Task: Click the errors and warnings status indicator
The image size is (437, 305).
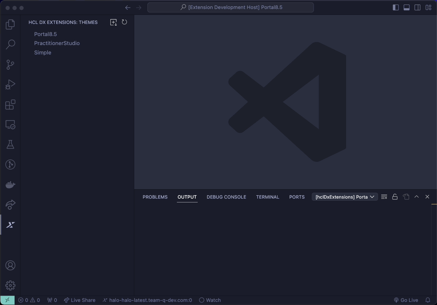Action: (x=29, y=300)
